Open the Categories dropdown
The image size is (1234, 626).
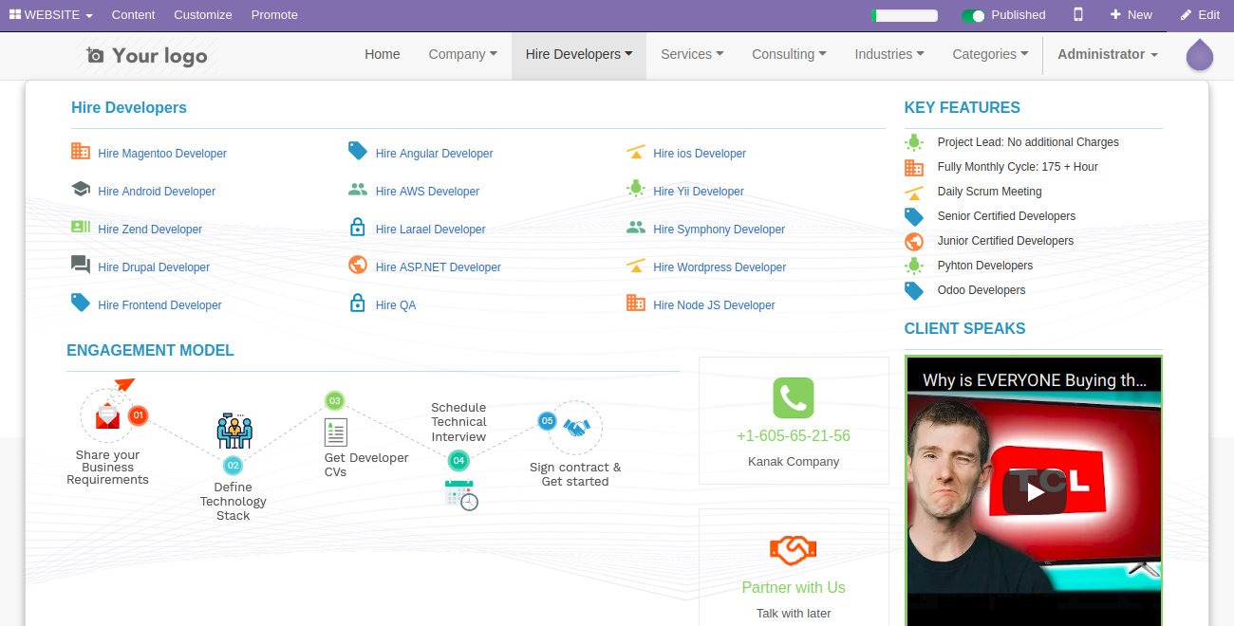coord(990,54)
